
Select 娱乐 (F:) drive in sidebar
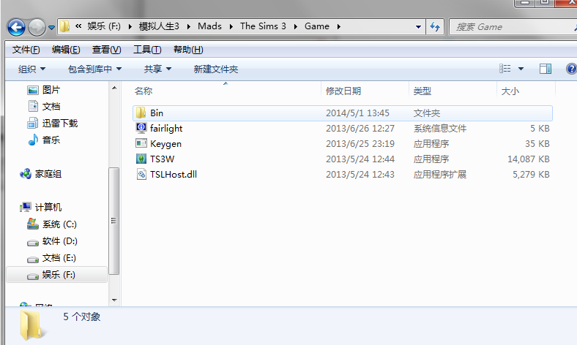[x=56, y=274]
